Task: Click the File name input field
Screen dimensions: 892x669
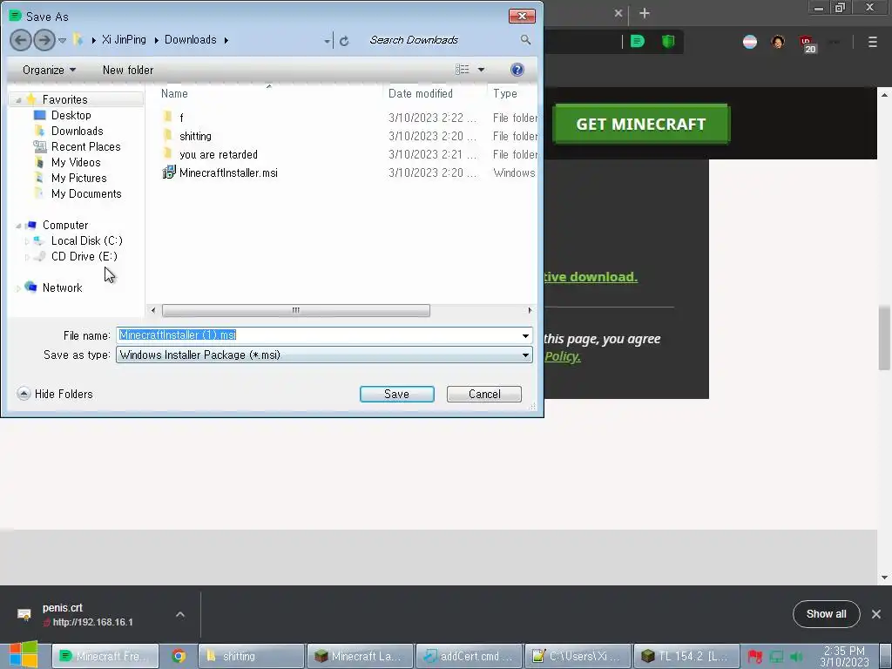Action: pos(317,335)
